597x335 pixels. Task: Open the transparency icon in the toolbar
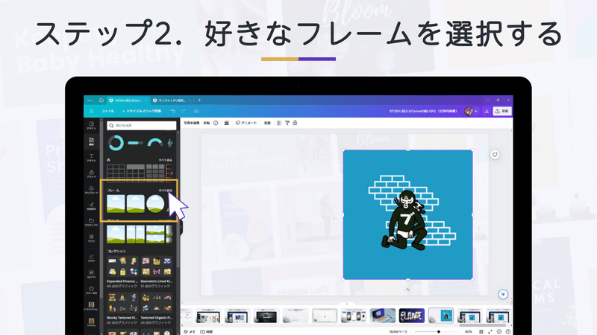[x=279, y=123]
